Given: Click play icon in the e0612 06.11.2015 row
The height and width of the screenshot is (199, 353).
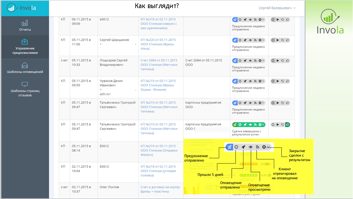Looking at the screenshot, I should coord(278,19).
